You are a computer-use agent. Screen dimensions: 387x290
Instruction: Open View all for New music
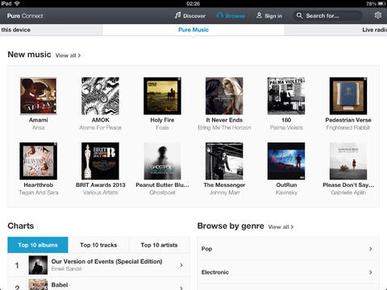click(x=68, y=56)
